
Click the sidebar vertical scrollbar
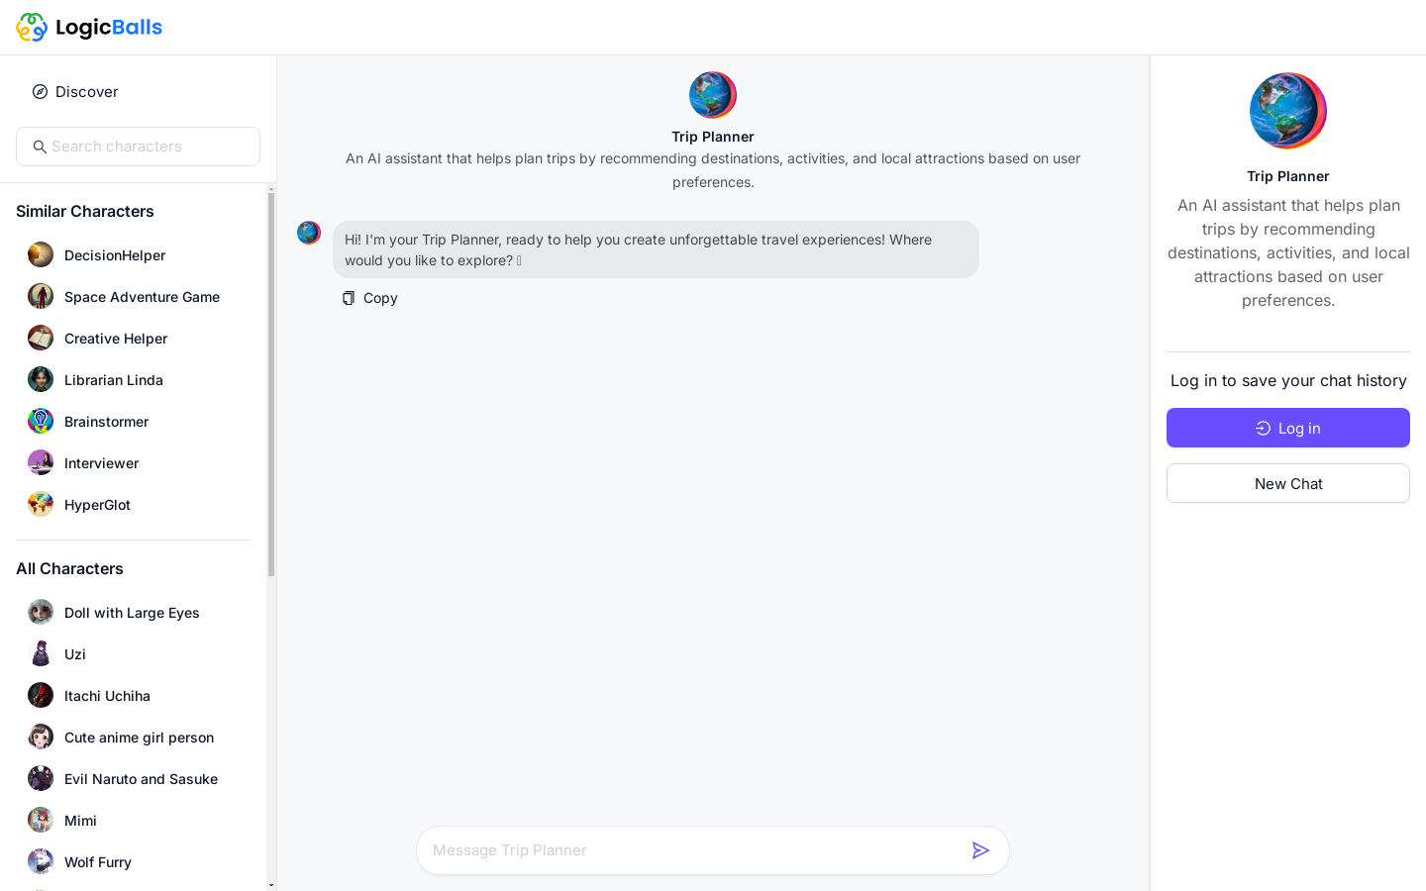(x=271, y=384)
